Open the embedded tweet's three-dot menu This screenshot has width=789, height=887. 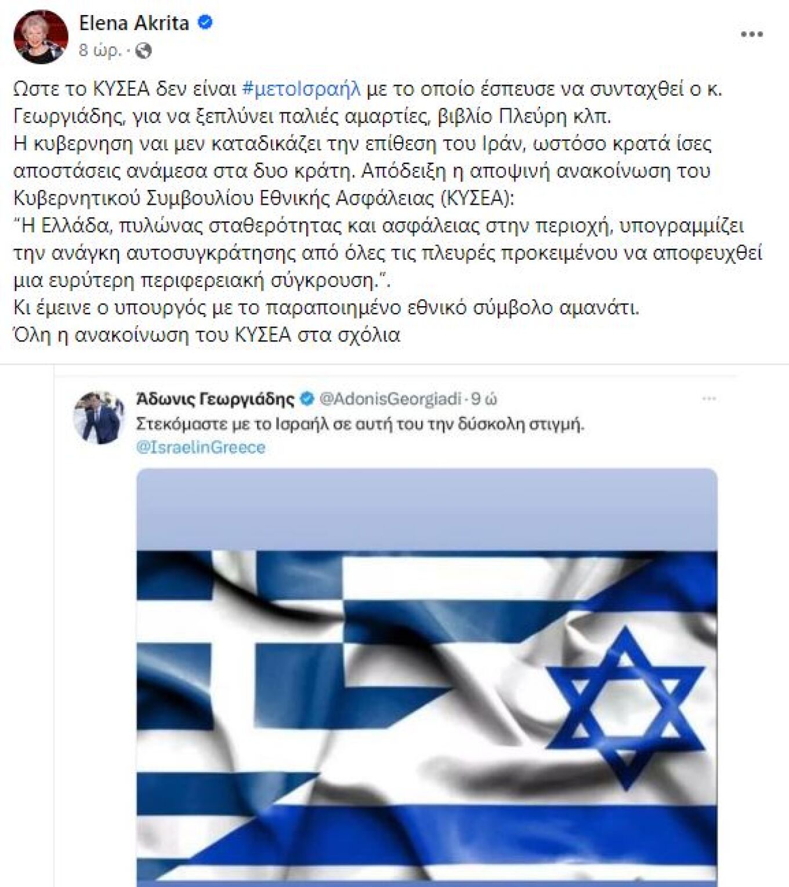point(709,399)
